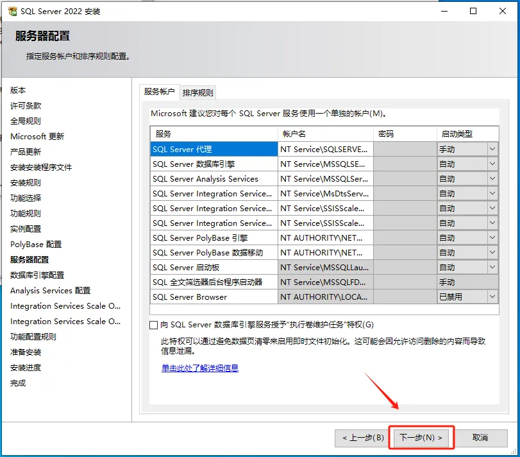This screenshot has height=457, width=520.
Task: Click the 服务 column header
Action: click(214, 134)
